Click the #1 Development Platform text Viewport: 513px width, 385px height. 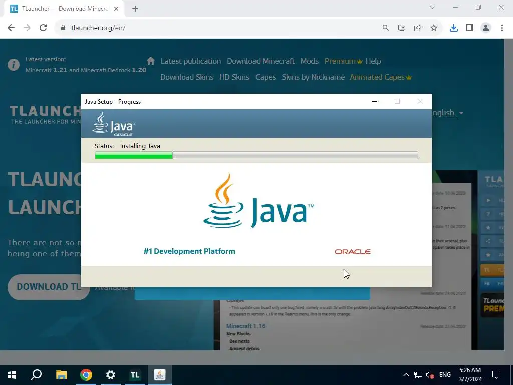pos(189,251)
